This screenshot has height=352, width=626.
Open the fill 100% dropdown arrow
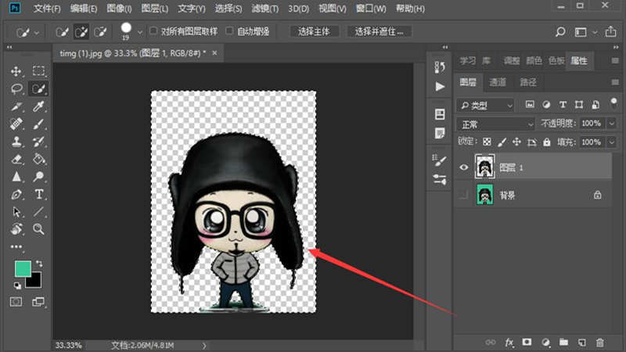(612, 142)
